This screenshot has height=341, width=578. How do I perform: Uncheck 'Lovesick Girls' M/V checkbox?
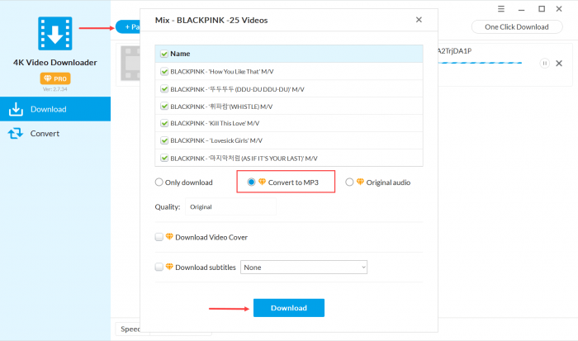click(x=164, y=140)
